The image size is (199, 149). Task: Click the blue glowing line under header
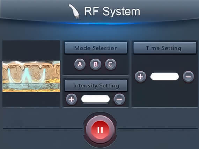click(x=99, y=24)
